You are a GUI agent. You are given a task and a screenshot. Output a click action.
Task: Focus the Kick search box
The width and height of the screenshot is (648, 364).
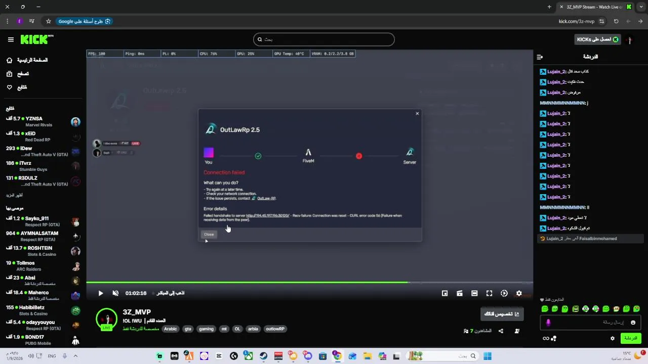[x=323, y=39]
